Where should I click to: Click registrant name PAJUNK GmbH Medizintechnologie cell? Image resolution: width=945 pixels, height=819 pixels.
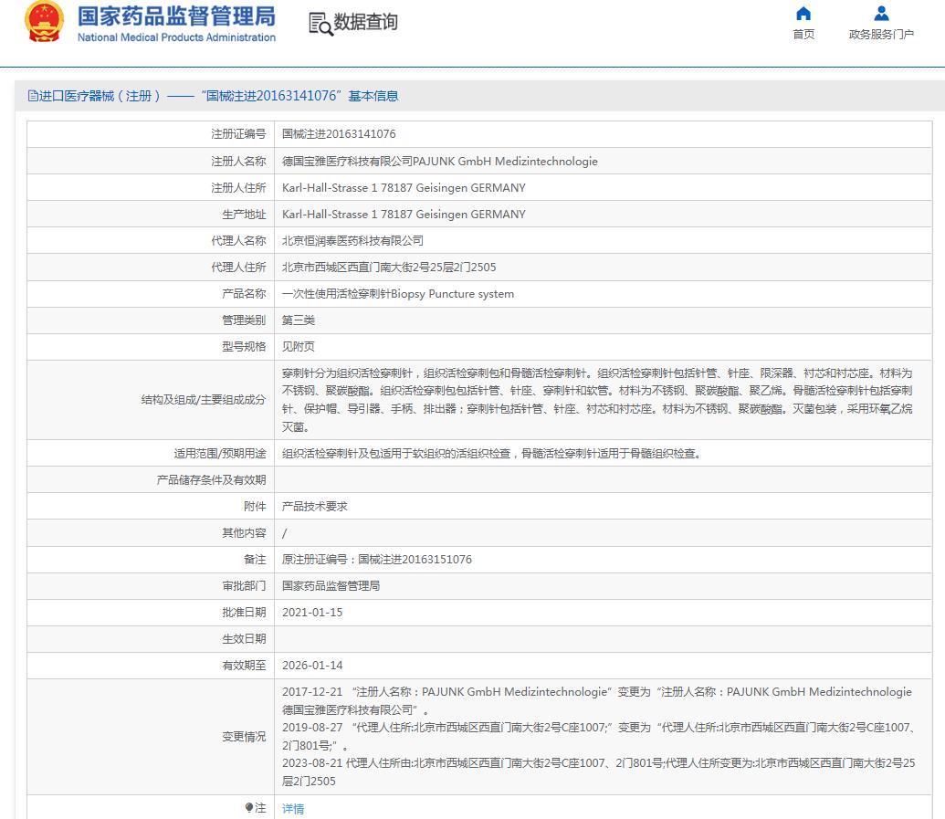point(440,161)
